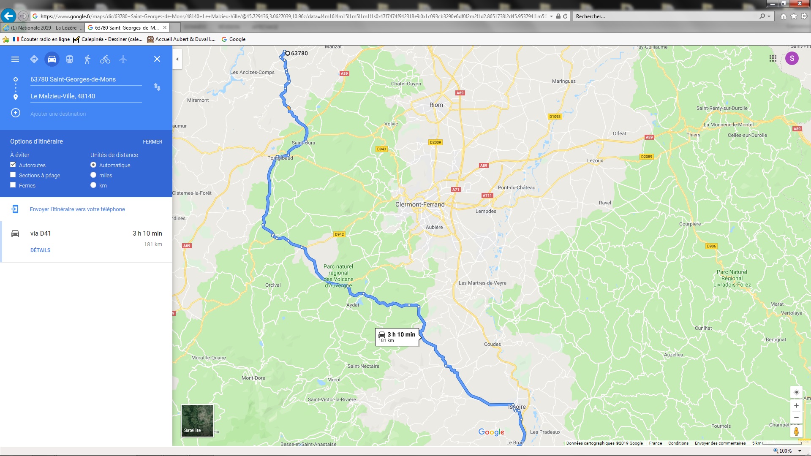The width and height of the screenshot is (811, 456).
Task: Swap origin and destination
Action: coord(157,87)
